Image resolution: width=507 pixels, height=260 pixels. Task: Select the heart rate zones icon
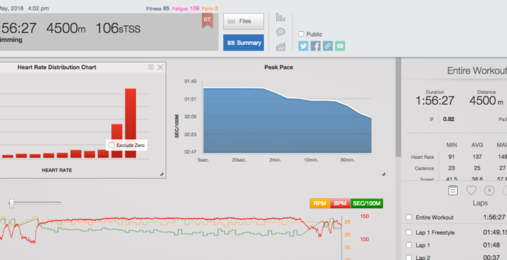pyautogui.click(x=471, y=190)
